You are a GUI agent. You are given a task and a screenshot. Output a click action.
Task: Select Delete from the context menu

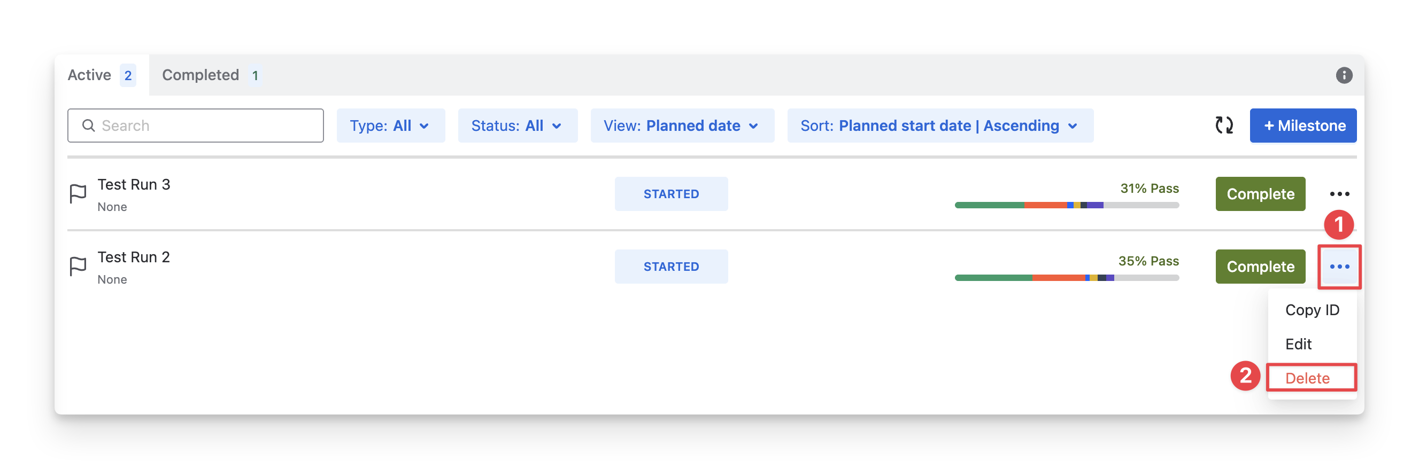click(x=1307, y=378)
